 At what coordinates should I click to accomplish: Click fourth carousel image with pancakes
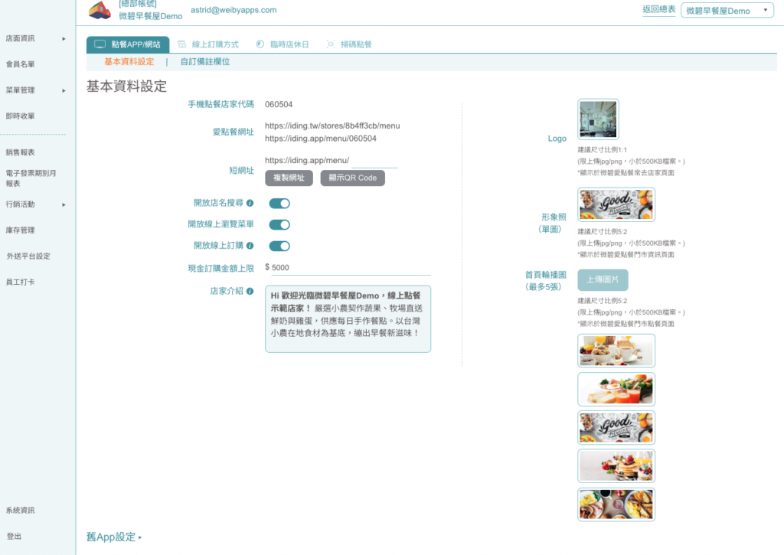[616, 466]
